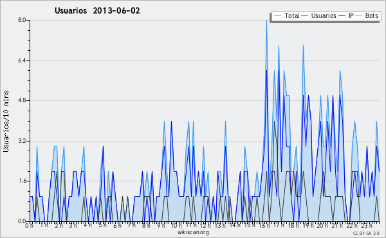Click the y-axis value '3.2'
Image resolution: width=386 pixels, height=238 pixels.
22,141
